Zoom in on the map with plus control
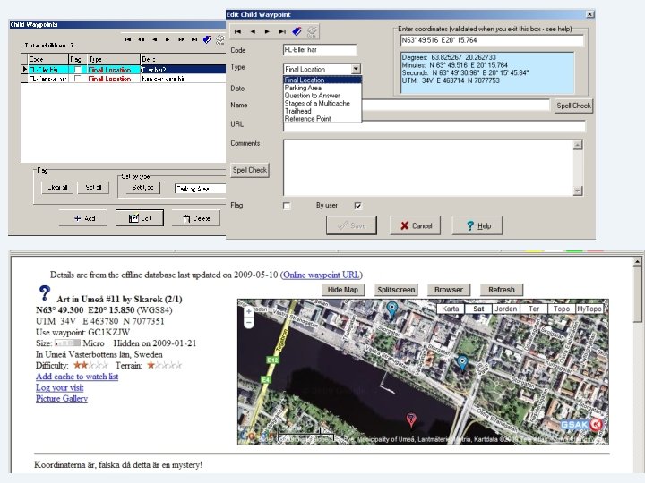 pos(248,312)
